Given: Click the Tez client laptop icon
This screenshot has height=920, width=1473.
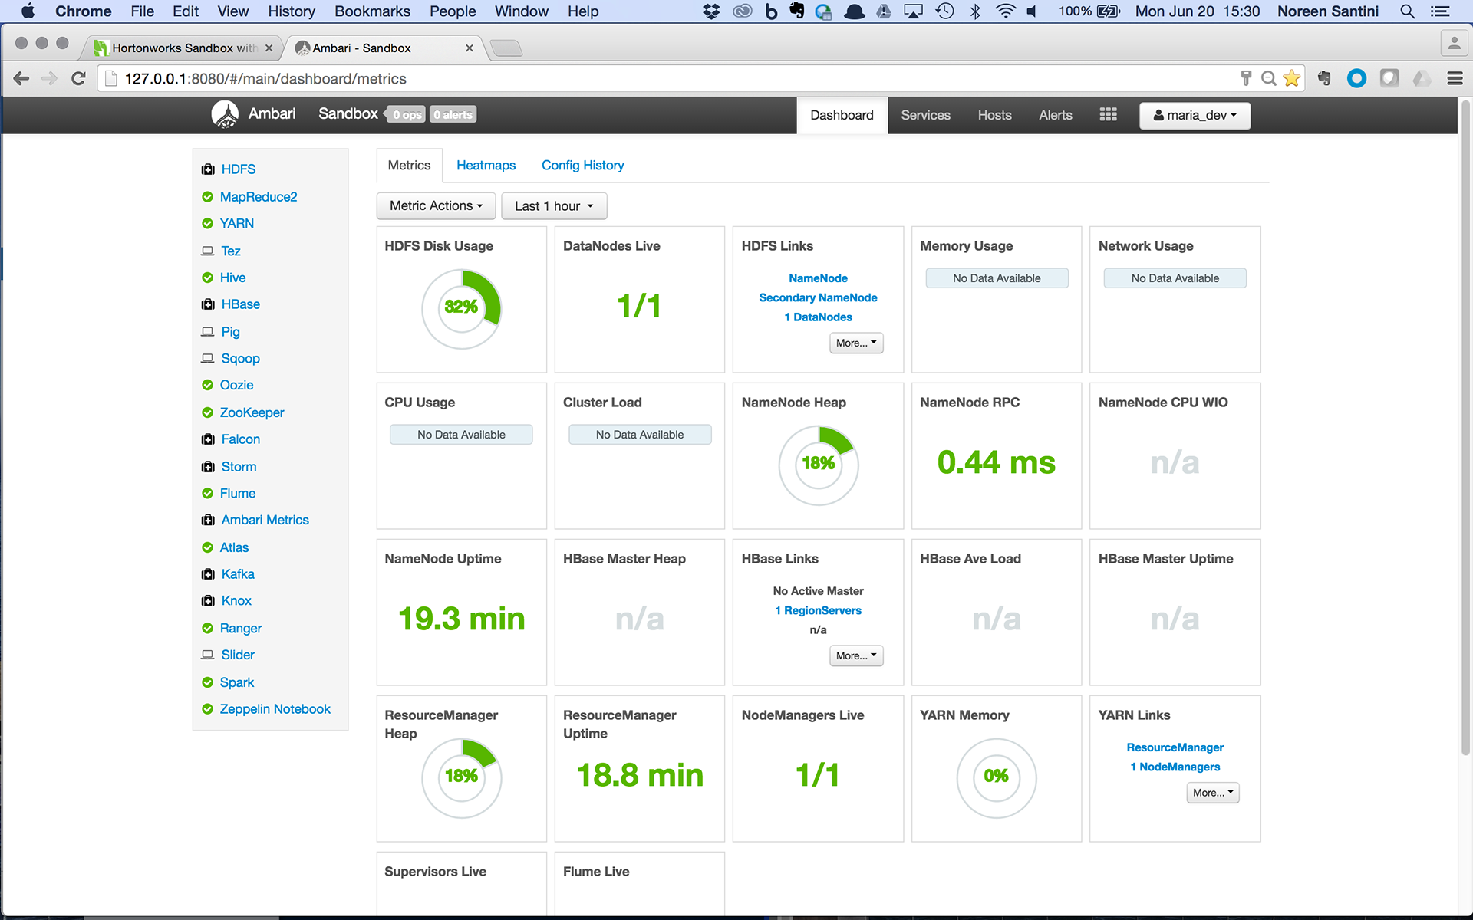Looking at the screenshot, I should point(207,251).
